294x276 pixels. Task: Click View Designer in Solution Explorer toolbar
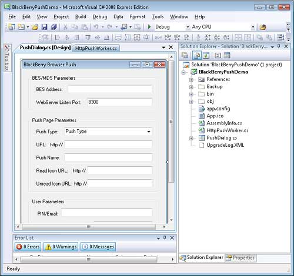click(x=227, y=56)
